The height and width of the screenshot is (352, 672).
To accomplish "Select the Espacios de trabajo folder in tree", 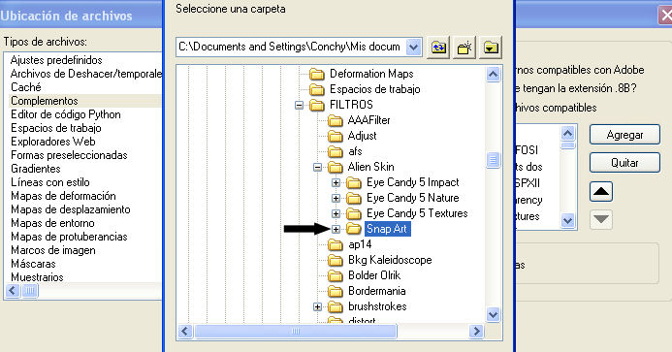I will point(375,89).
